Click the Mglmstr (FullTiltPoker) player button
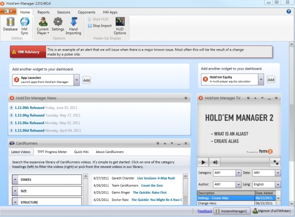Image resolution: width=295 pixels, height=217 pixels. tap(271, 211)
